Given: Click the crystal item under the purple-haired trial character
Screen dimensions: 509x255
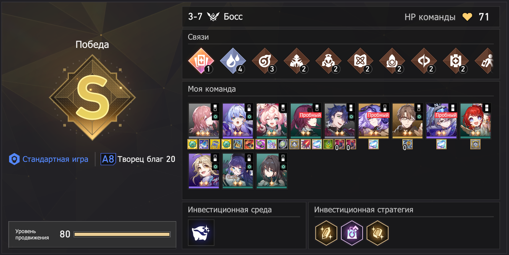Looking at the screenshot, I should pos(374,144).
